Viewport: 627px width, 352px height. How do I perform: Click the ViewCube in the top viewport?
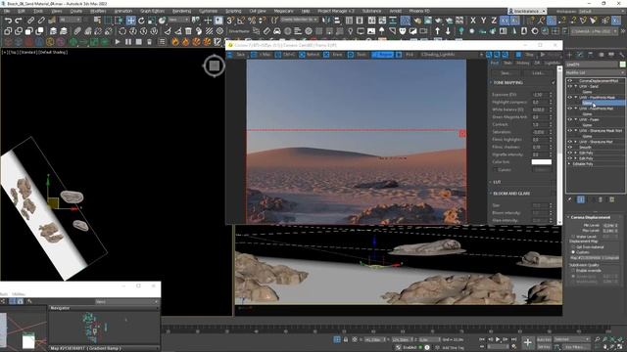pos(215,66)
